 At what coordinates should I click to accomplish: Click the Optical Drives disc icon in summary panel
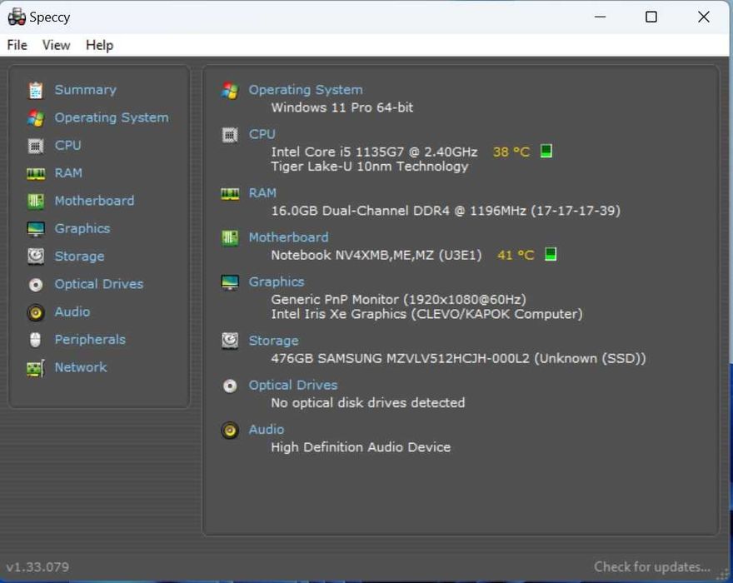(x=230, y=386)
